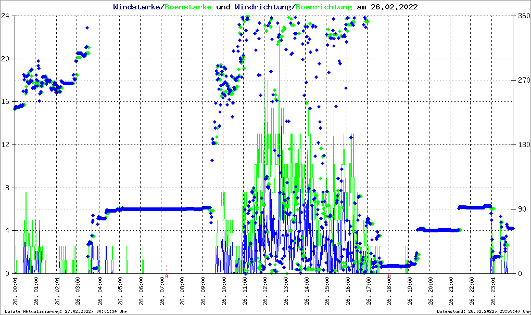Select the left axis value "24"

(x=5, y=16)
